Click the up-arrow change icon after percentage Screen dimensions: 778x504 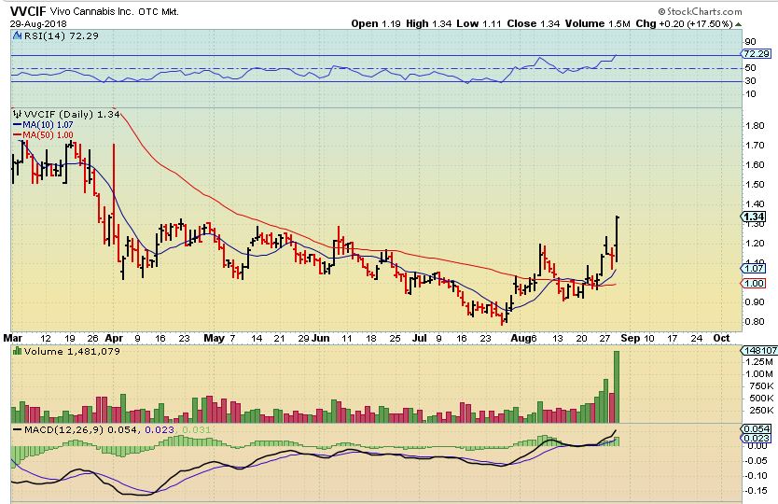click(738, 24)
